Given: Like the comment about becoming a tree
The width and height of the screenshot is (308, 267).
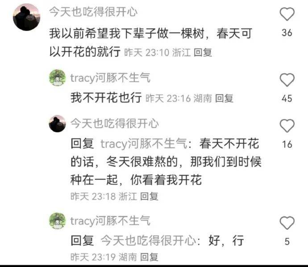Looking at the screenshot, I should click(x=287, y=14).
